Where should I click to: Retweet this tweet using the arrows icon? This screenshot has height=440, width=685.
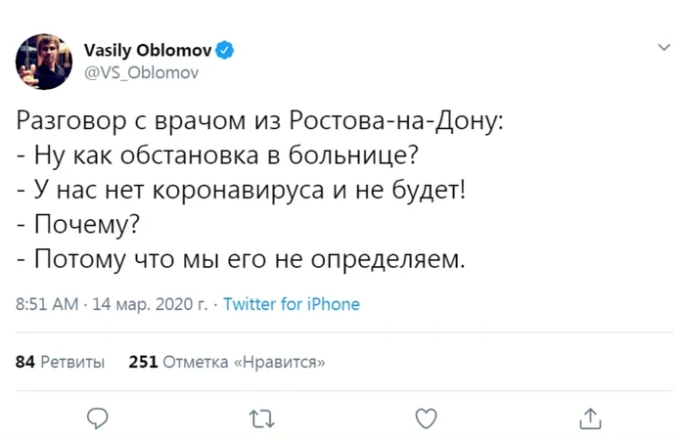tap(261, 418)
